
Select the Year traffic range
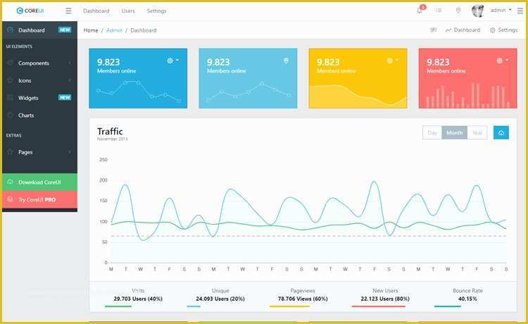[477, 132]
